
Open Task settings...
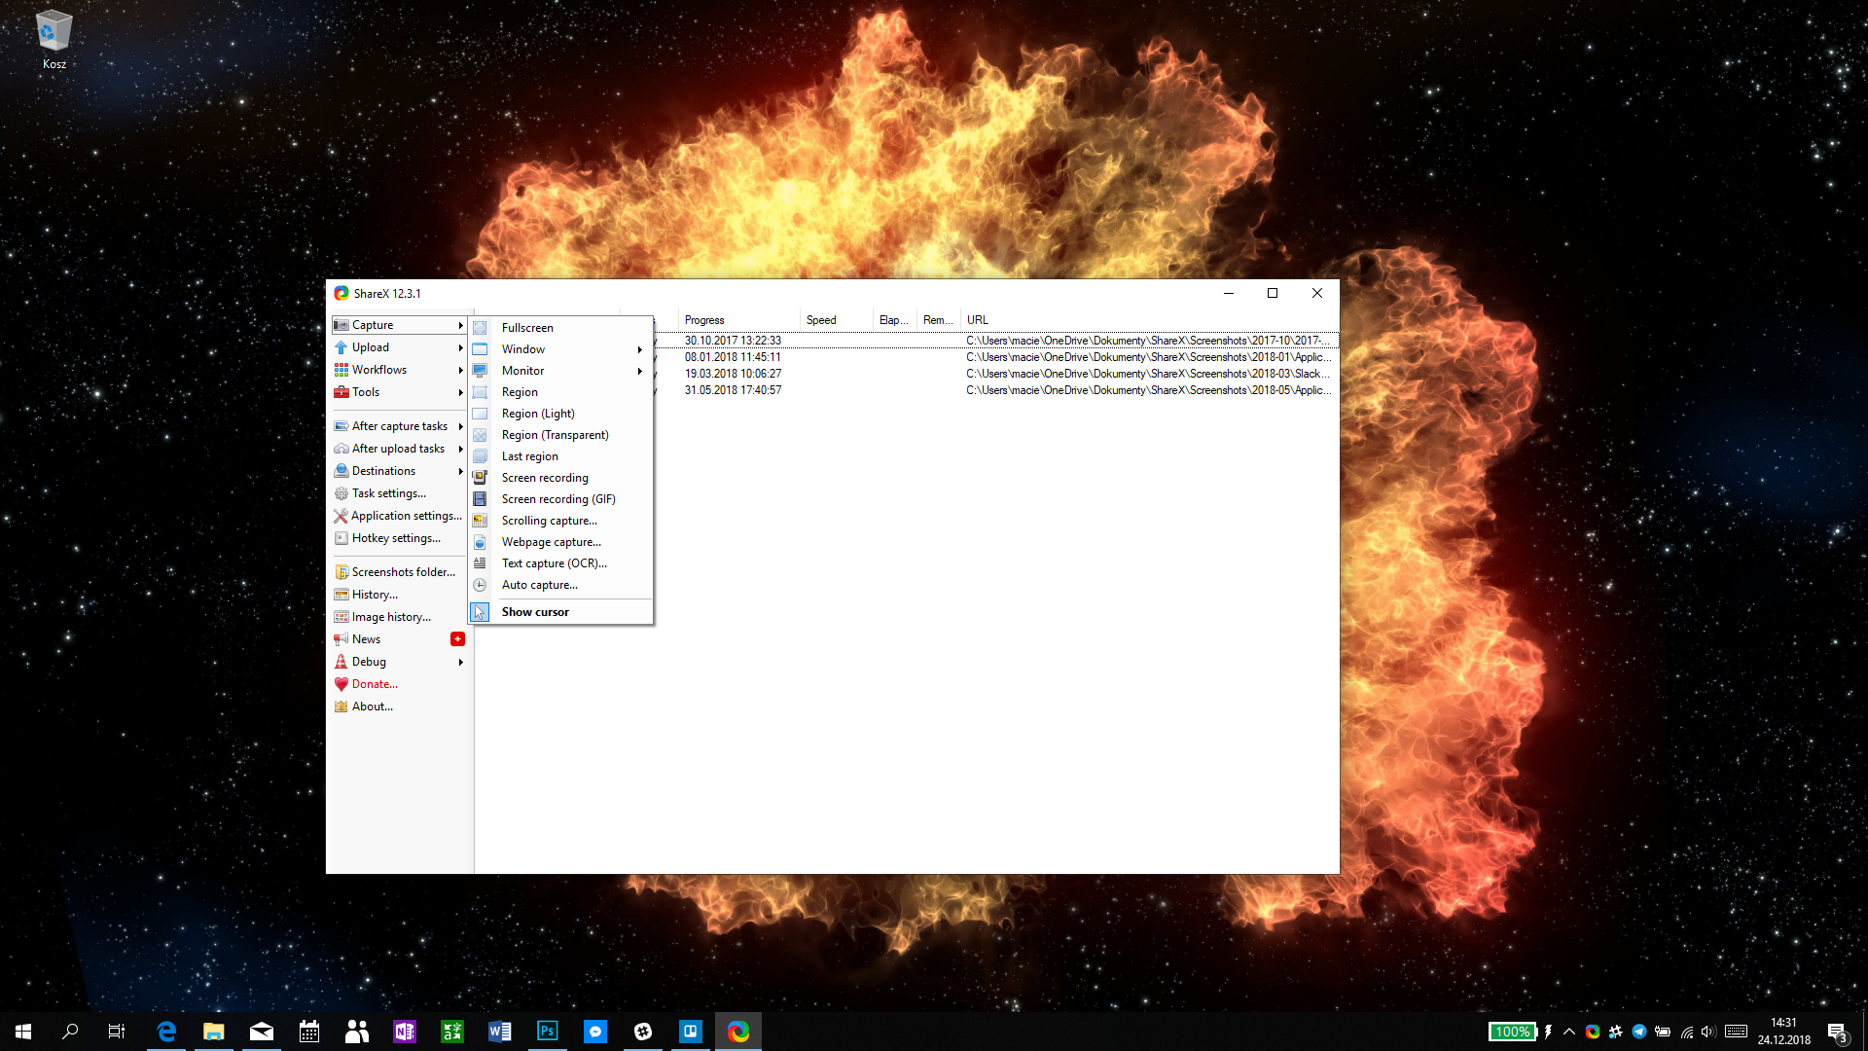tap(399, 493)
